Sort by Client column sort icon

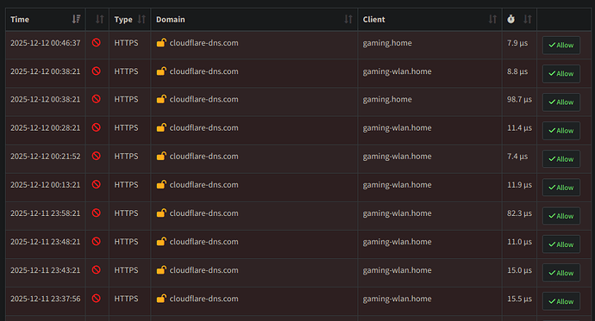[x=492, y=19]
